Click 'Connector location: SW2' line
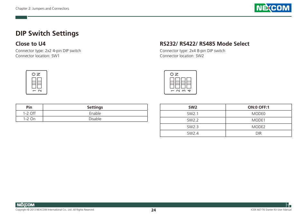Screen dimensions: 307x216 182,56
